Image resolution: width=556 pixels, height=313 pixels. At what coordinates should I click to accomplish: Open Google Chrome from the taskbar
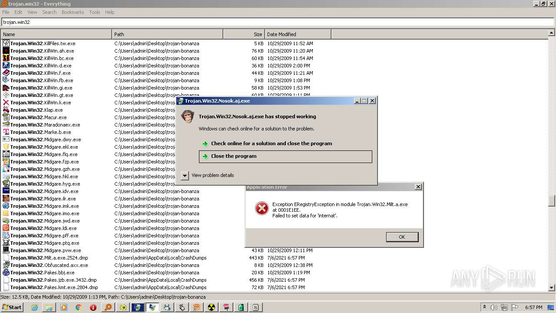(78, 307)
